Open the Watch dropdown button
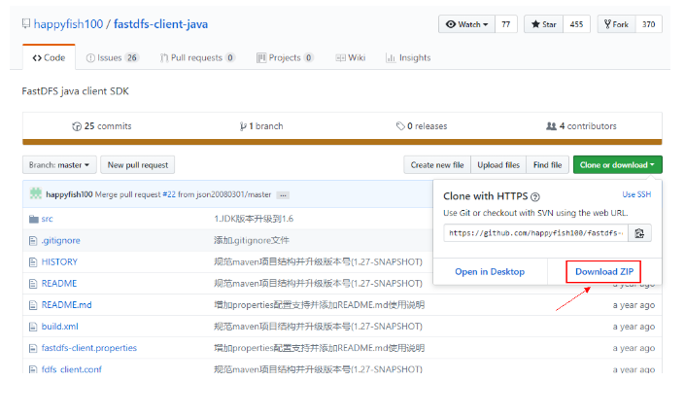 [466, 24]
